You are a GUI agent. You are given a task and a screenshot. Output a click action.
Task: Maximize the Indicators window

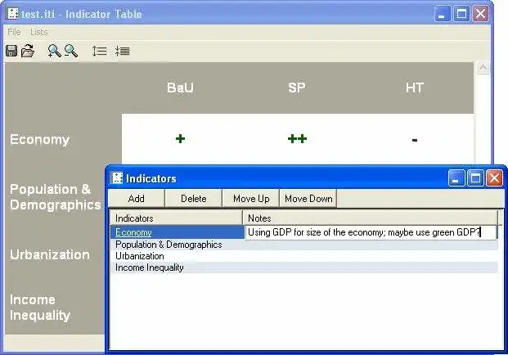tap(475, 177)
